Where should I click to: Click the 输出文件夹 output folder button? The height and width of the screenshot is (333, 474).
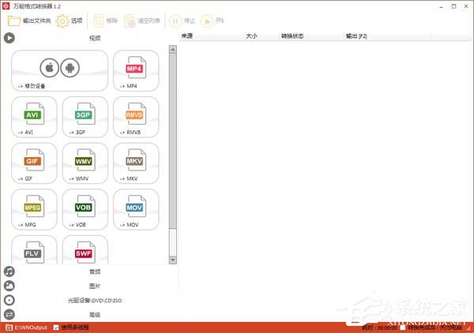[29, 21]
